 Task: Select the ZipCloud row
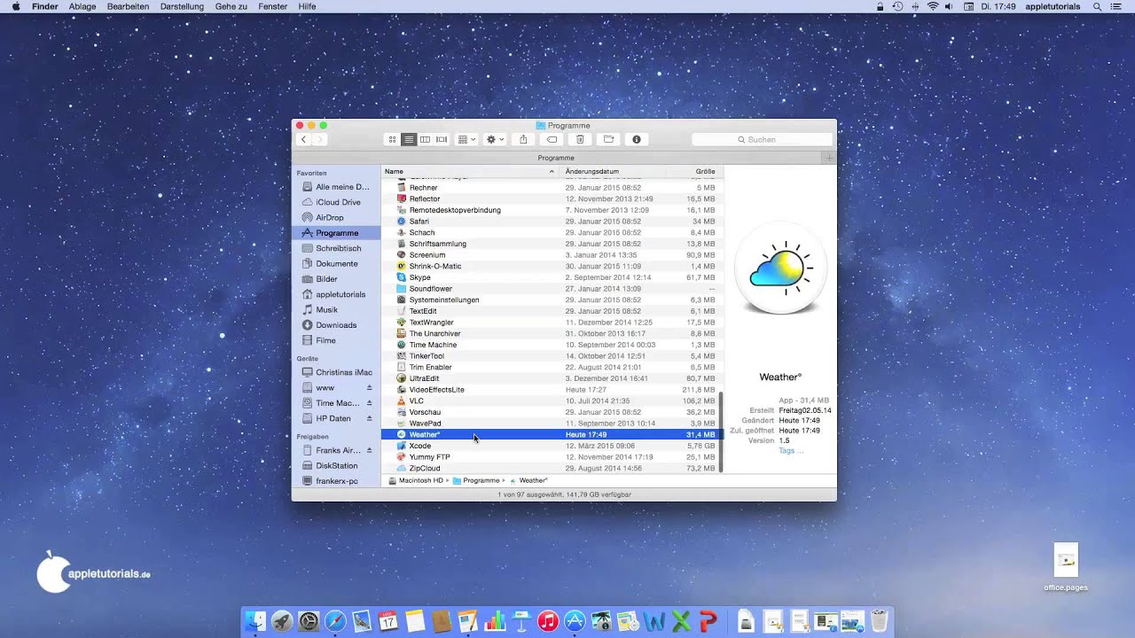pos(552,468)
